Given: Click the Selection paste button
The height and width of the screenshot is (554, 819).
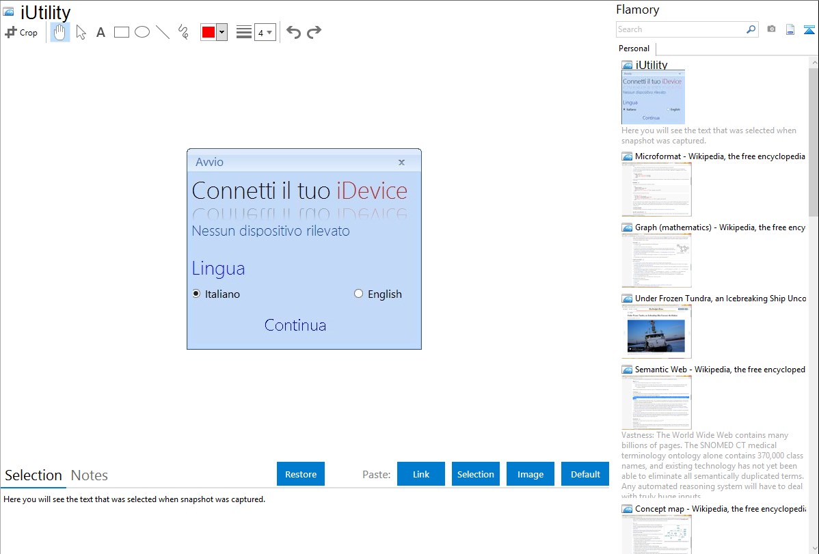Looking at the screenshot, I should (x=476, y=474).
